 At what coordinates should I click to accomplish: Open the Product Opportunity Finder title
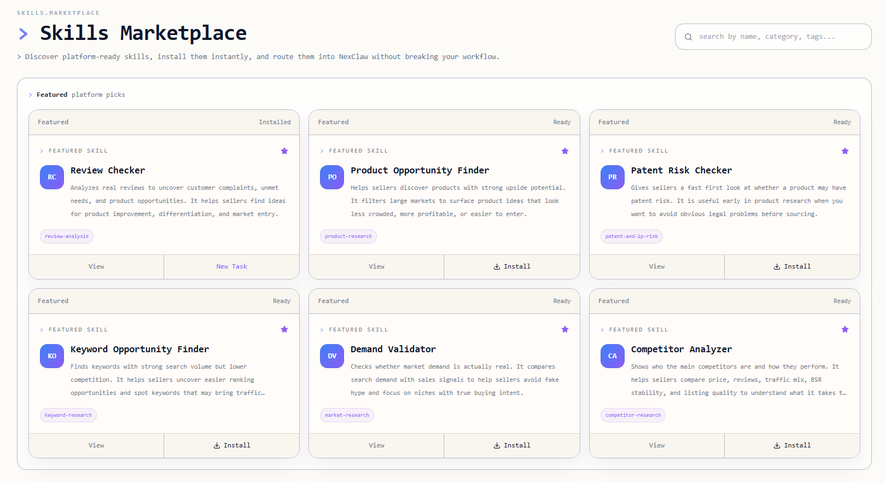[420, 171]
